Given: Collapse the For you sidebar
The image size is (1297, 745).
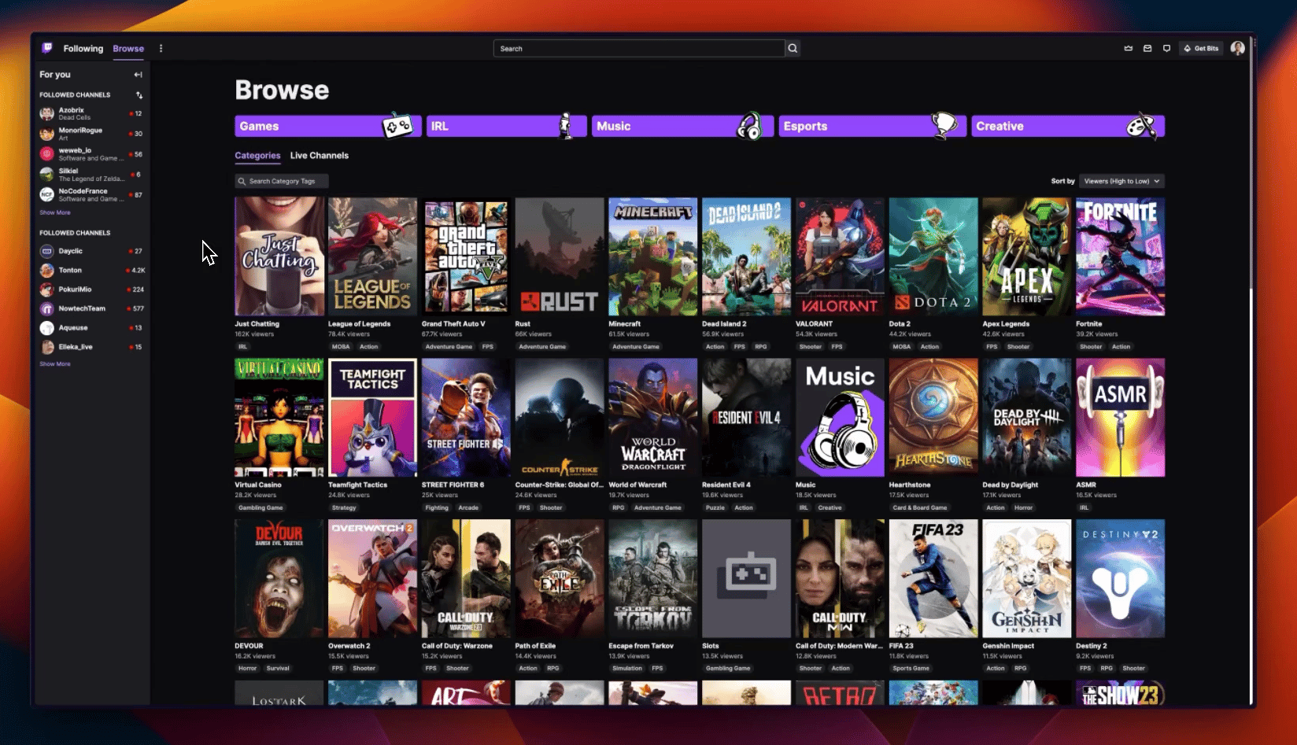Looking at the screenshot, I should [138, 74].
